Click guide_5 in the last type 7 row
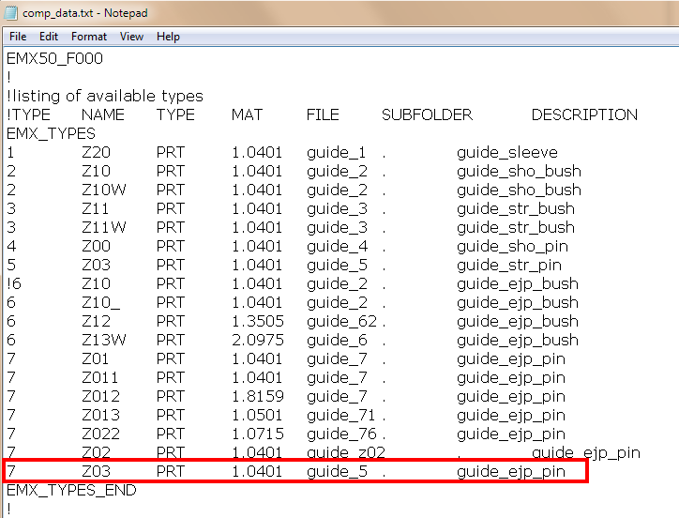679x518 pixels. (338, 472)
